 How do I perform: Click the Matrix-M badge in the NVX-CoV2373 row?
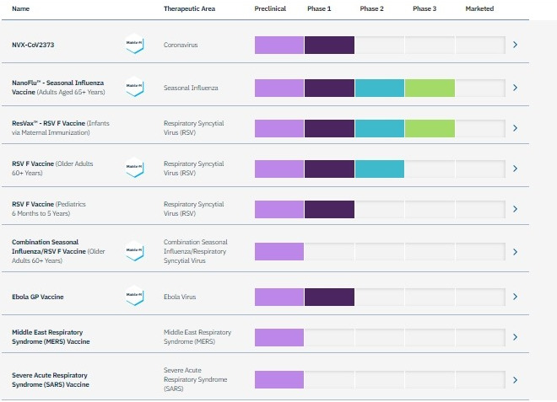tap(135, 44)
